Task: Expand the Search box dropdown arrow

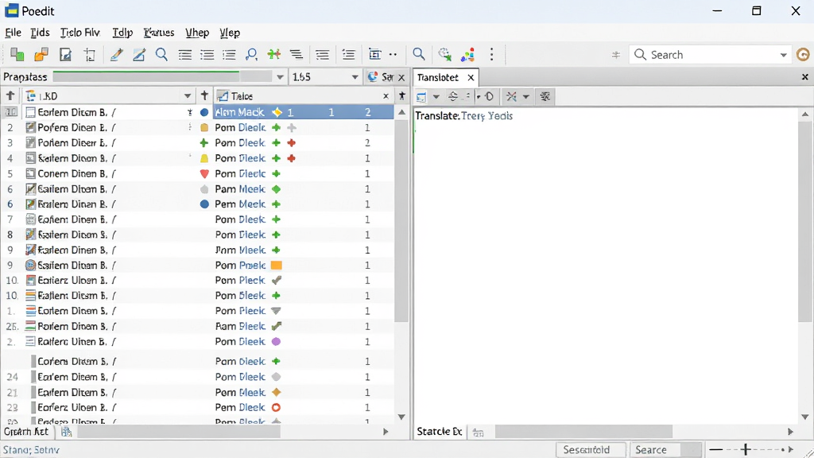Action: tap(783, 55)
